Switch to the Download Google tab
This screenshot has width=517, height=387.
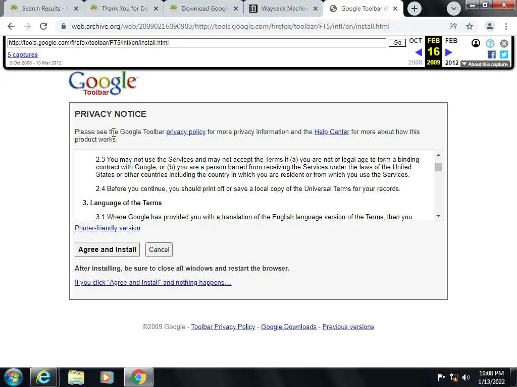[x=204, y=9]
